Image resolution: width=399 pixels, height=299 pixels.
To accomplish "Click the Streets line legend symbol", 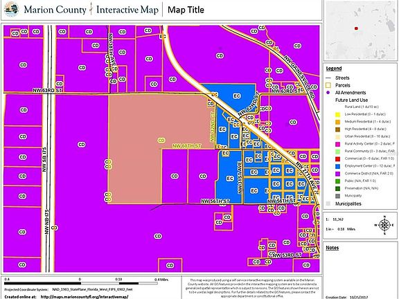I will (328, 78).
